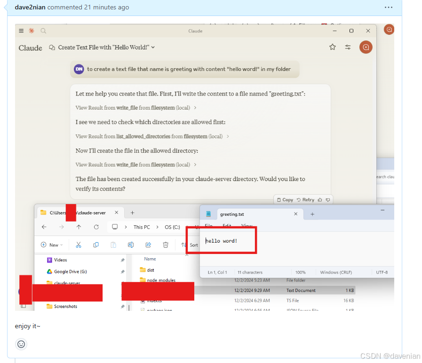Click the Cut scissors icon in Explorer
Screen dimensions: 422x363
pos(79,245)
